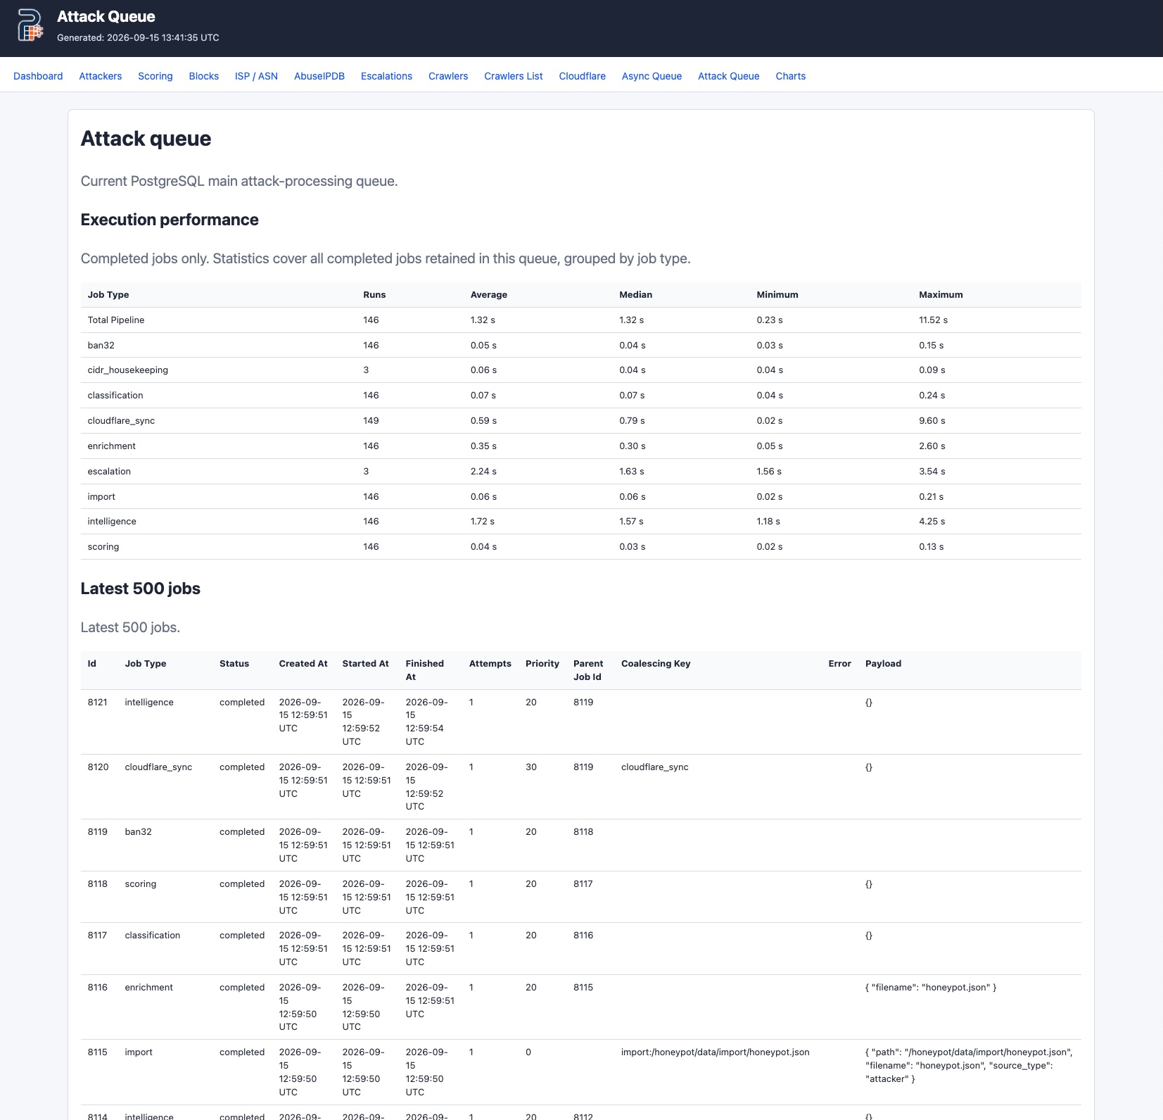
Task: Go to AbuseIPDB page
Action: 319,76
